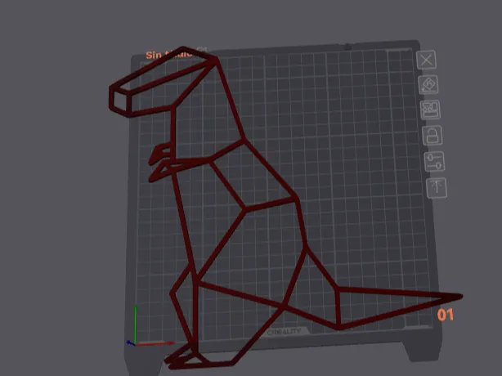Open plate settings sliders icon
This screenshot has height=376, width=502.
point(434,162)
